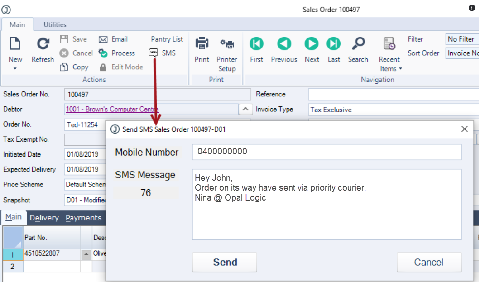Open Printer Setup
Screen dimensions: 480x282
(227, 55)
